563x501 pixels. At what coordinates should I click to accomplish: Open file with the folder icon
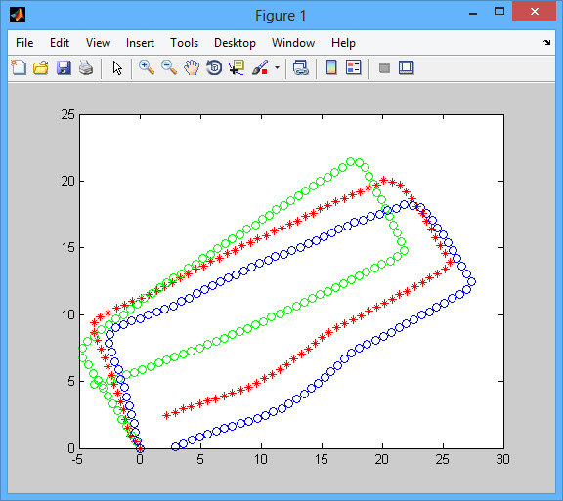[x=41, y=67]
